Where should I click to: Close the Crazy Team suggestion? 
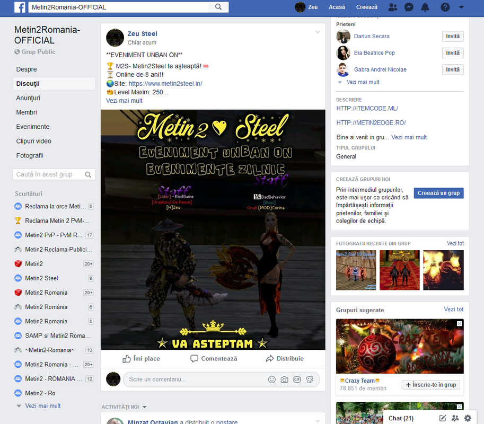459,323
